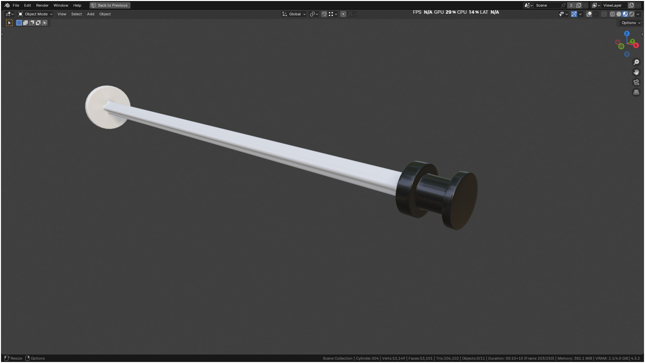
Task: Click the scene user count 2
Action: tap(571, 5)
